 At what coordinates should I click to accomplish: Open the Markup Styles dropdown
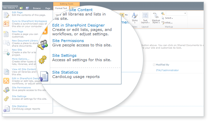point(156,18)
